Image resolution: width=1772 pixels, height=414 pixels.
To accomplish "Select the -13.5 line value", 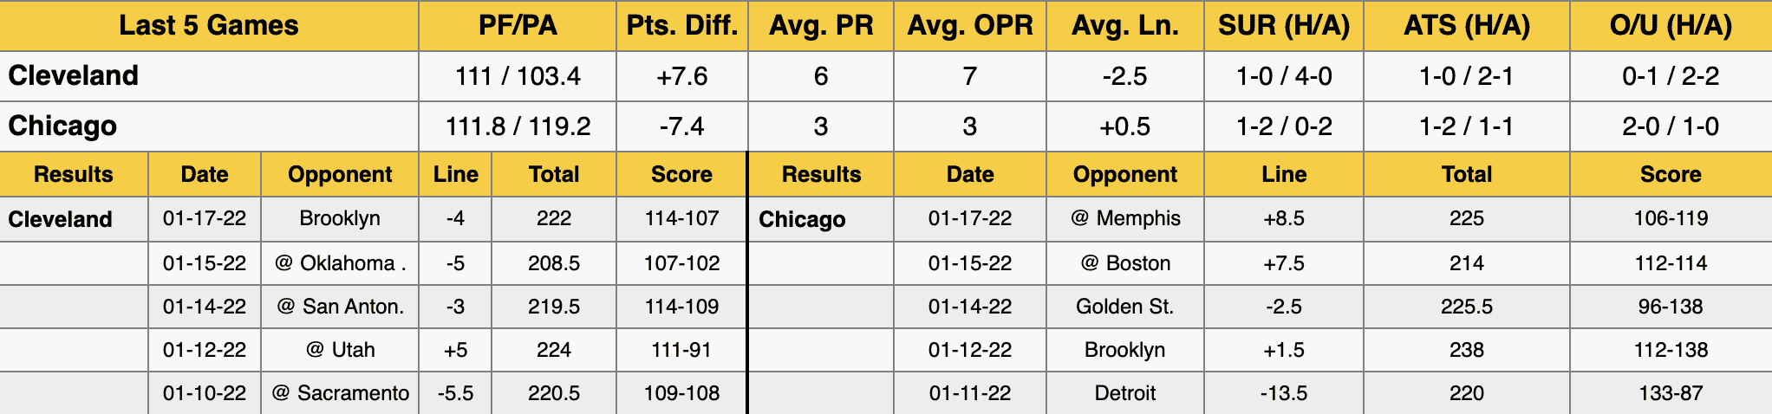I will [1284, 393].
